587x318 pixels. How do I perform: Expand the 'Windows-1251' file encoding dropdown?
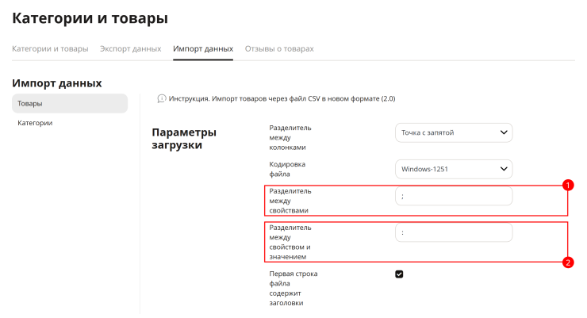[x=454, y=169]
